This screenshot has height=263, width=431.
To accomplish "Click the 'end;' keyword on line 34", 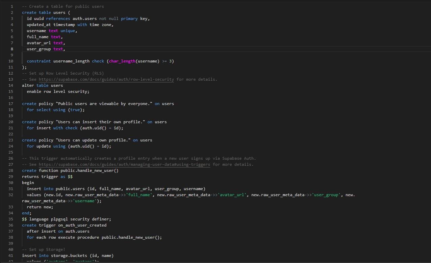I will point(27,213).
